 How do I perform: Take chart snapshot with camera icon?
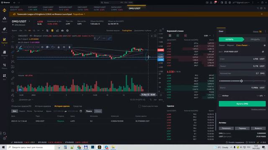click(x=62, y=30)
